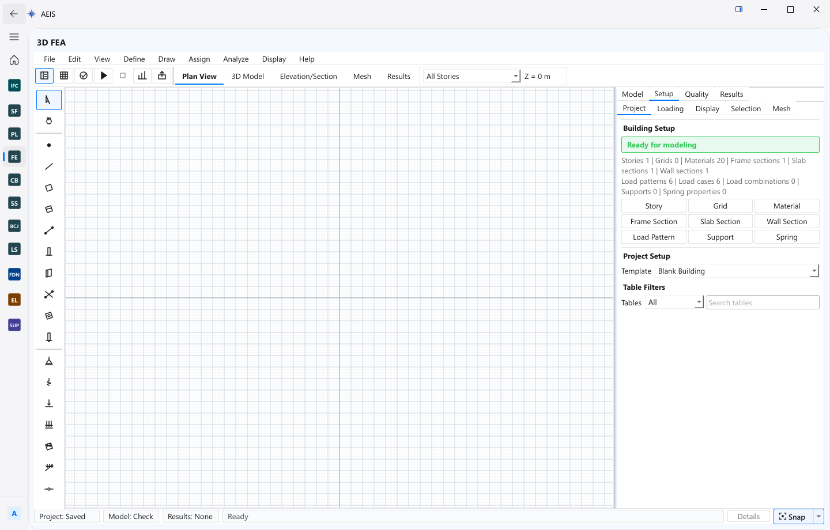Click the back arrow button

pyautogui.click(x=14, y=14)
